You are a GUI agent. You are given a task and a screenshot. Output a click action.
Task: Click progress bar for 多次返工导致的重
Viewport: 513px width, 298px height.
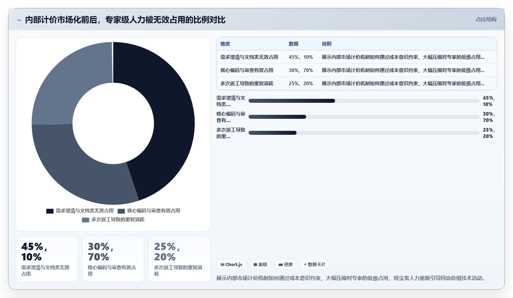[x=364, y=133]
